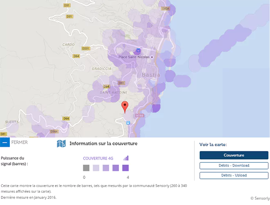Screen dimensions: 270x205
Task: Click the gray zero-bars legend swatch
Action: [x=86, y=168]
